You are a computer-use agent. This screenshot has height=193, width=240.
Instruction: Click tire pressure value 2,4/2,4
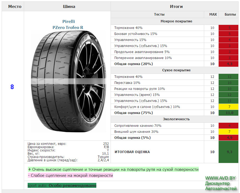point(103,160)
